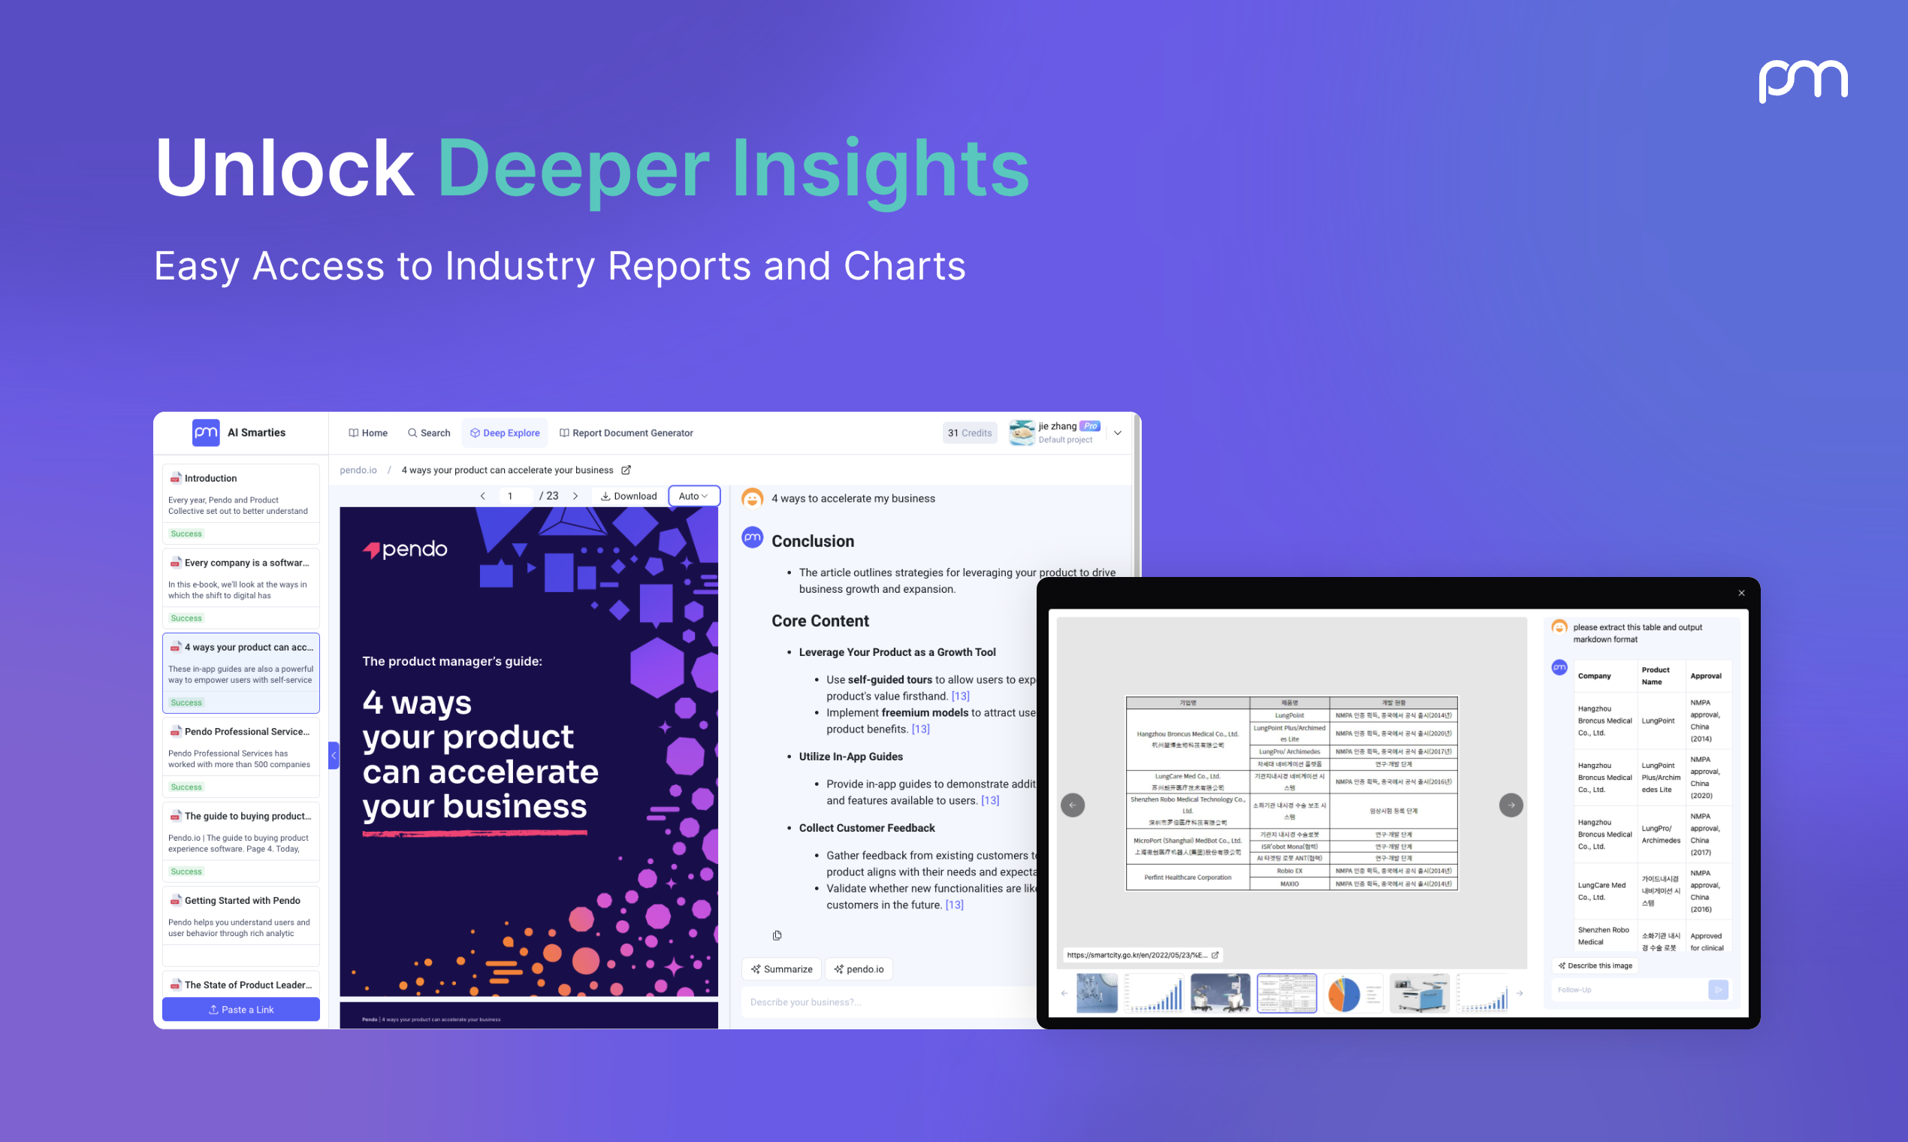Click the pendo.io breadcrumb link

coord(358,470)
